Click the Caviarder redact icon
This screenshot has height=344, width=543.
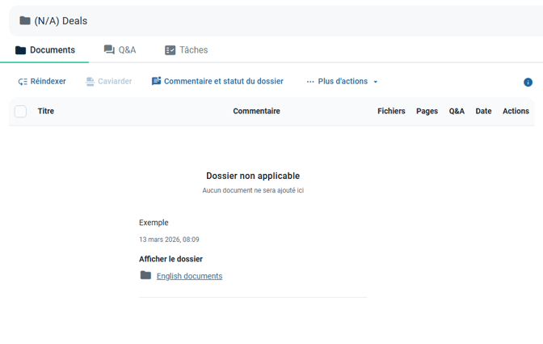coord(90,82)
